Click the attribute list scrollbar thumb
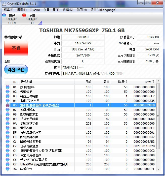Image resolution: width=165 pixels, height=176 pixels. [158, 116]
